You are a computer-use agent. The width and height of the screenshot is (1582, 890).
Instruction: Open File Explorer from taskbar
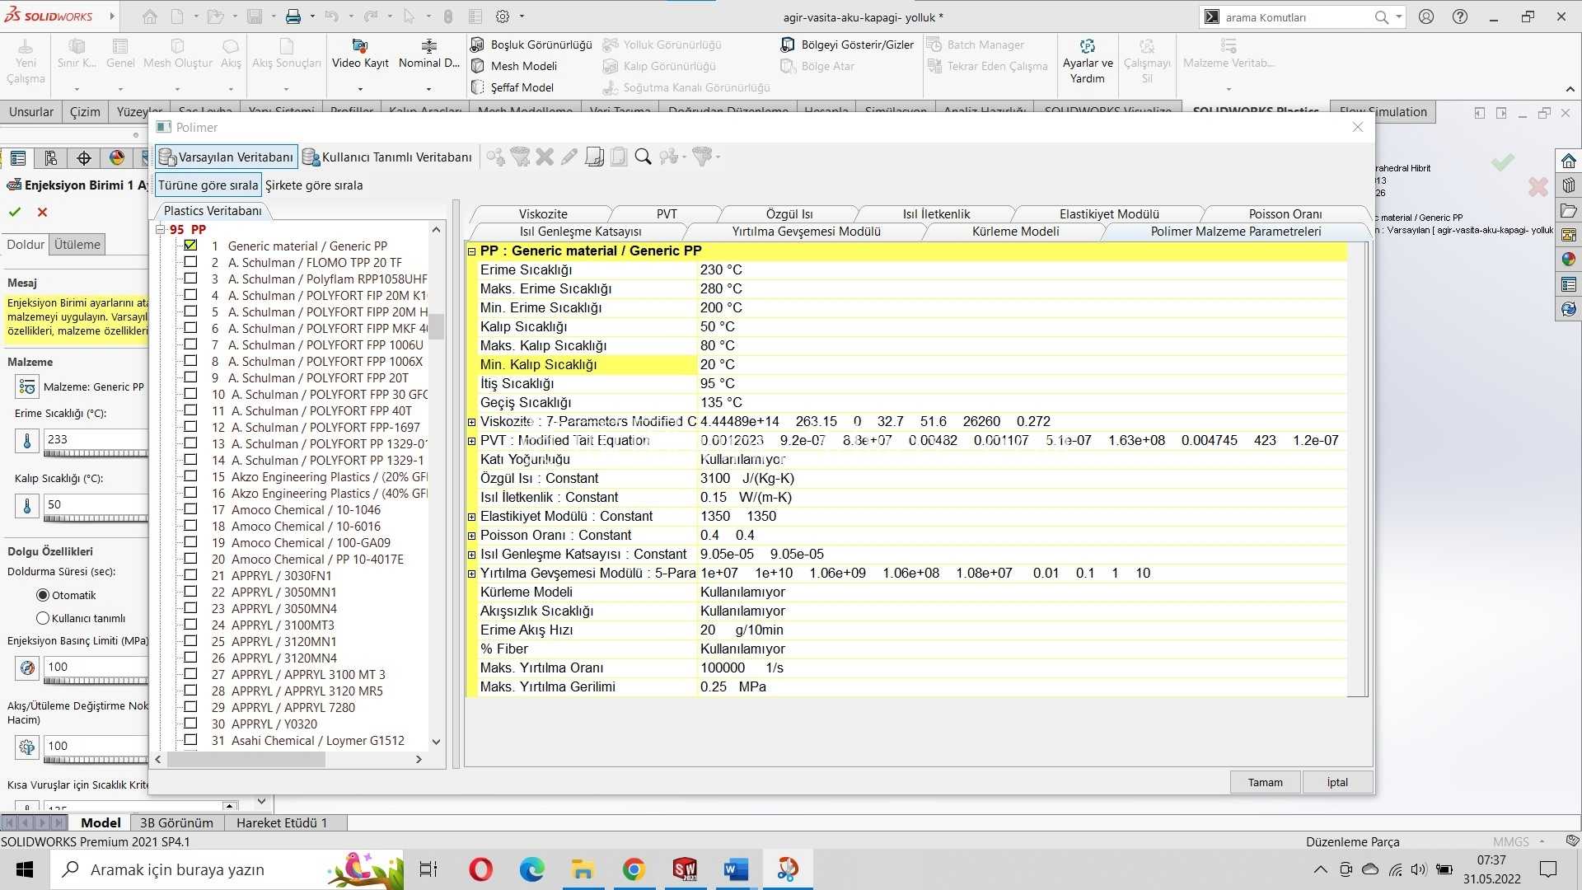point(583,869)
